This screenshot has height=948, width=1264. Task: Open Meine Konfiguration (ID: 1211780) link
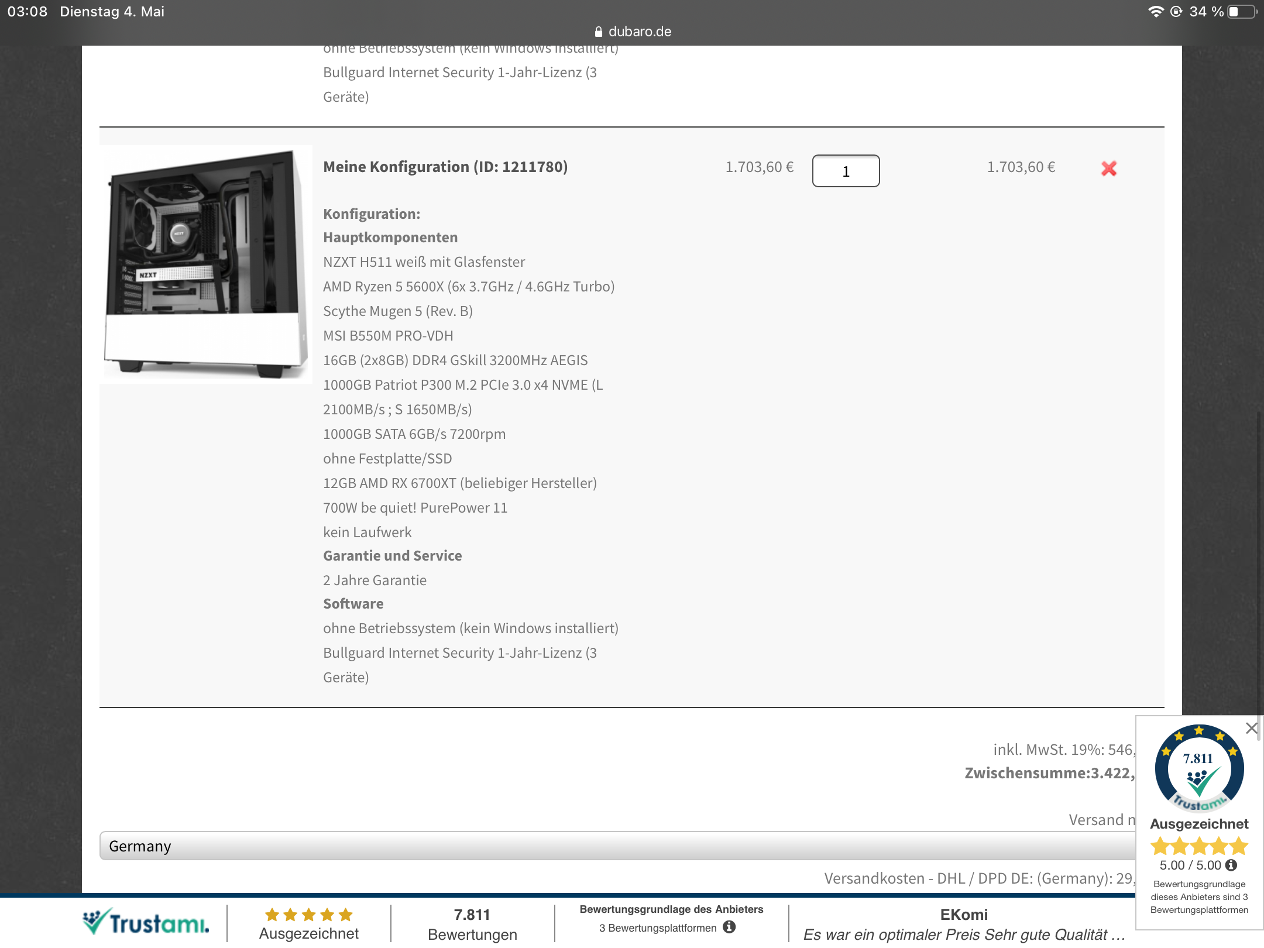pos(445,167)
